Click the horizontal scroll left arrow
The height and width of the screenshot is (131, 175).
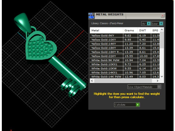pos(92,81)
